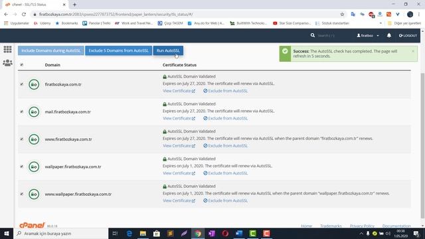Dismiss the AutoSSL success notification
This screenshot has width=425, height=239.
413,51
